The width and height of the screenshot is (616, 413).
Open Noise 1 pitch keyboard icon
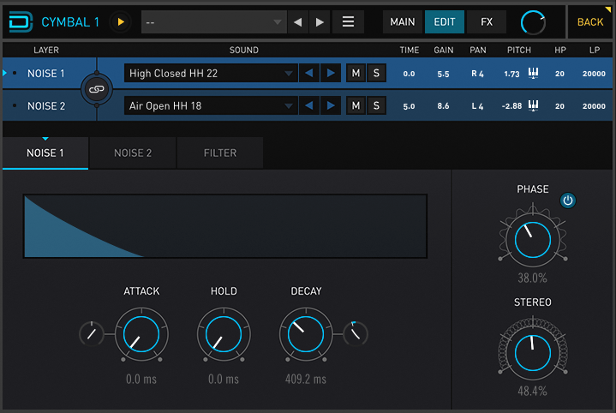click(x=533, y=74)
